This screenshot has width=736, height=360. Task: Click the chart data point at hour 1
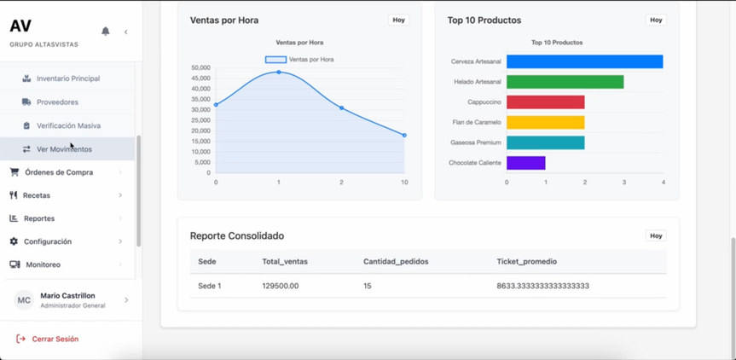point(279,72)
